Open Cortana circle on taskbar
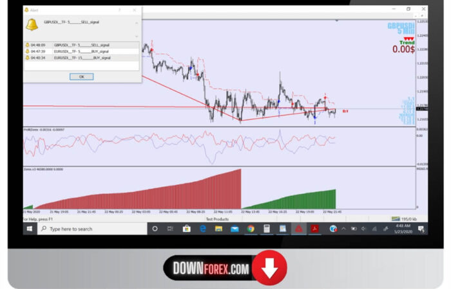 [155, 229]
